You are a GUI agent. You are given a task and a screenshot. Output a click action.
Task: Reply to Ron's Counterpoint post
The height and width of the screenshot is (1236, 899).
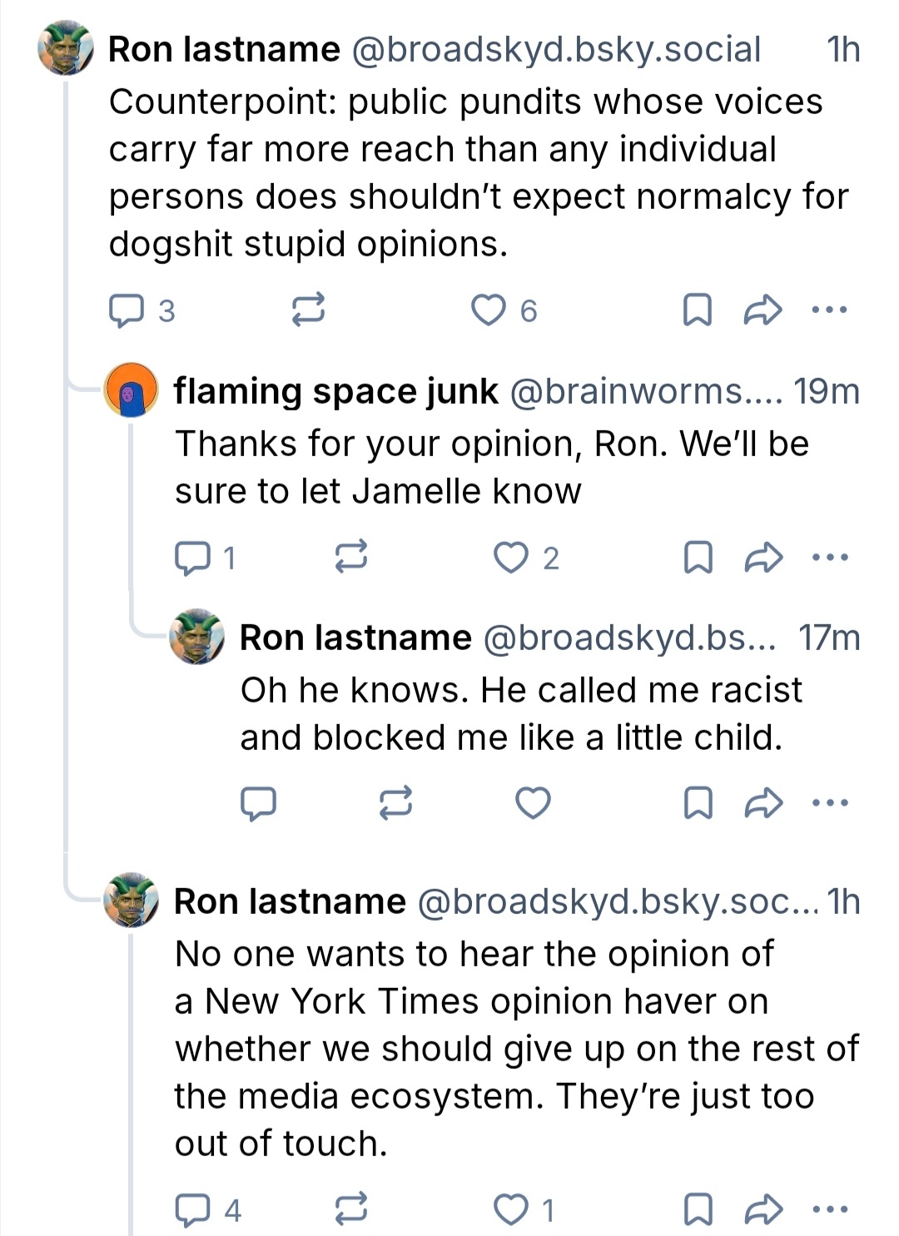[x=127, y=310]
